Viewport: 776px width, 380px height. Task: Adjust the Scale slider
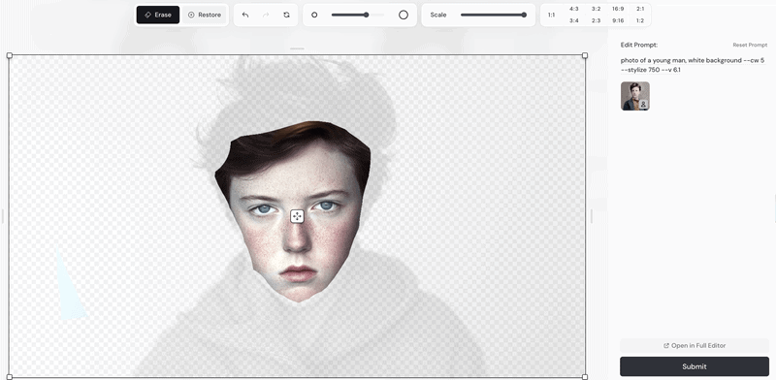point(494,15)
